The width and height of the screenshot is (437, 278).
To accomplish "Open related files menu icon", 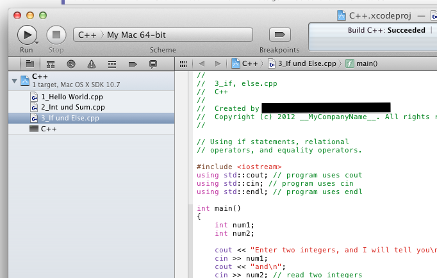I will click(x=184, y=64).
